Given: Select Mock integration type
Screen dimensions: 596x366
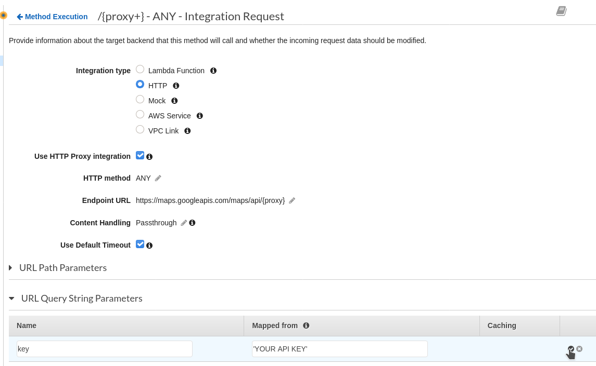Looking at the screenshot, I should click(x=140, y=99).
